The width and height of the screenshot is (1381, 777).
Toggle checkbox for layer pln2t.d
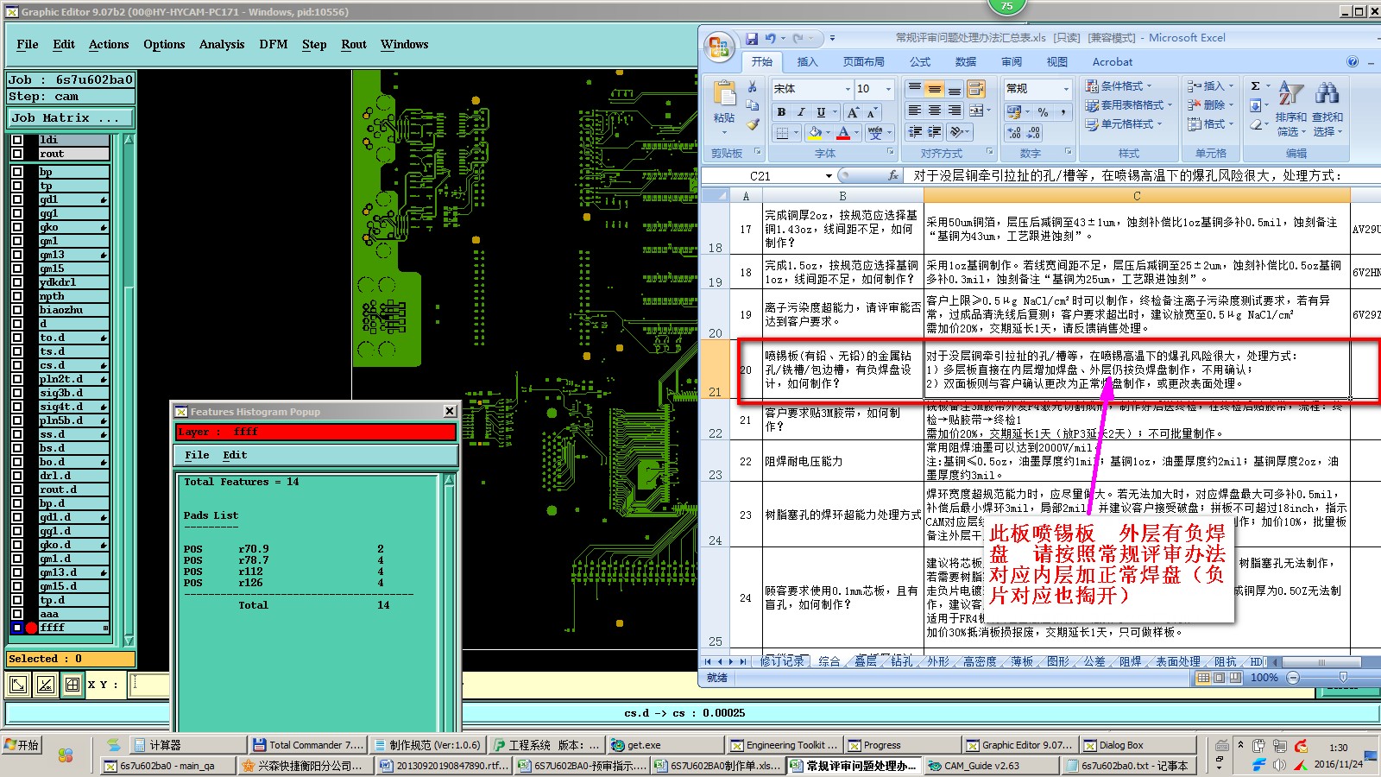[17, 379]
